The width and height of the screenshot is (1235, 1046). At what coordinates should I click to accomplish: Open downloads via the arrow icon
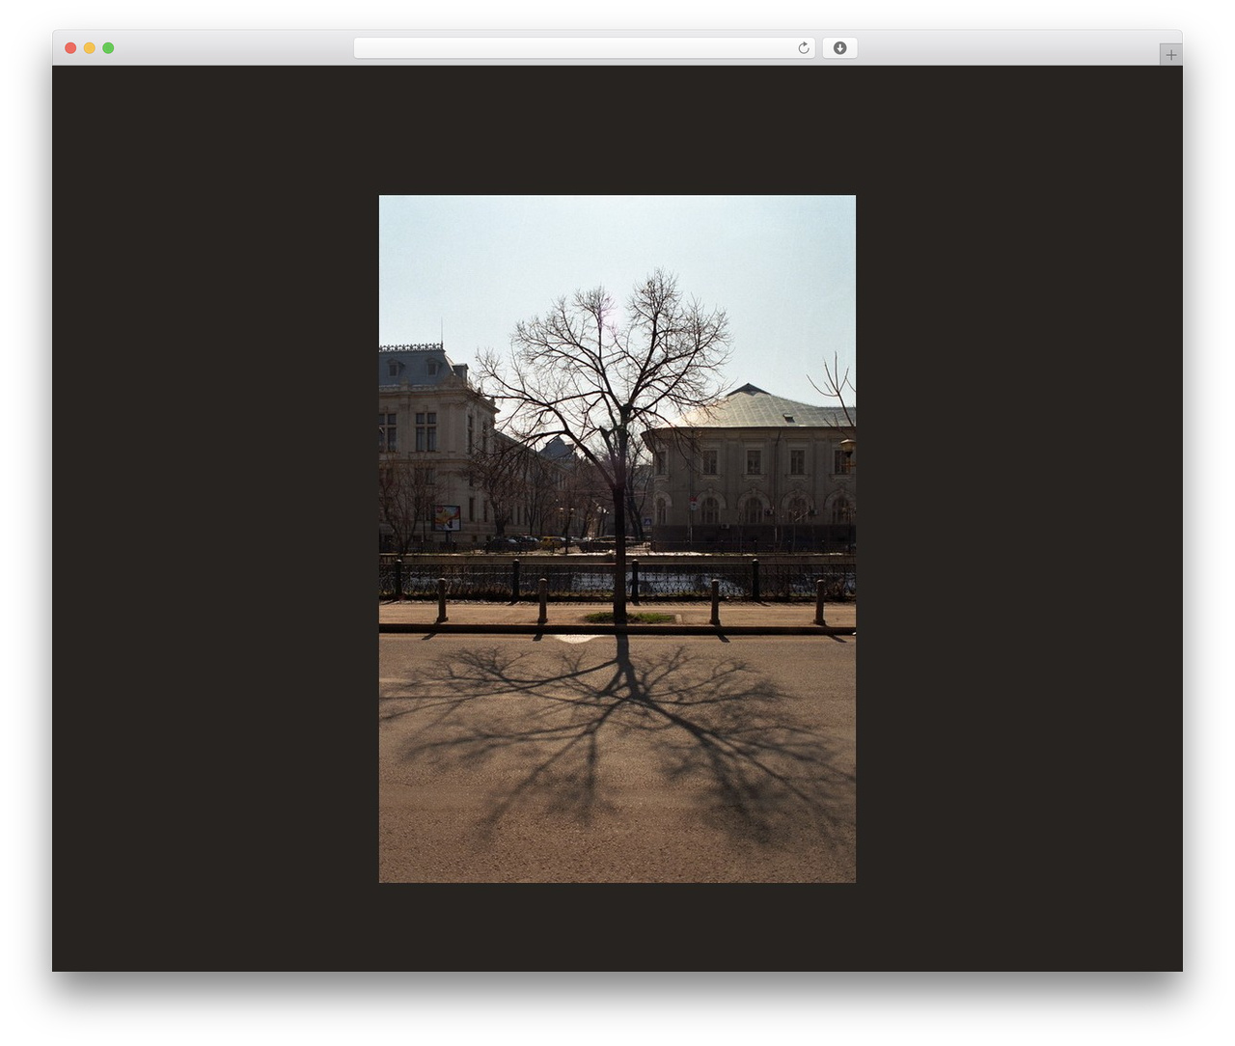(839, 48)
